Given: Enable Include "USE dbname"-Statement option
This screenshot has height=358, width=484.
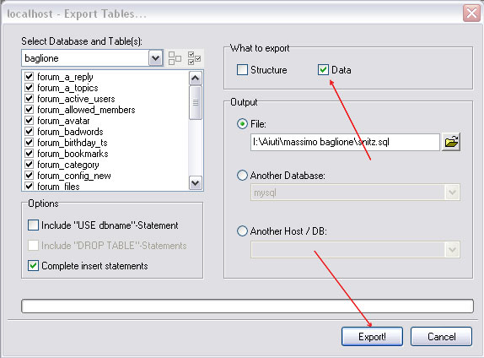Looking at the screenshot, I should pyautogui.click(x=33, y=225).
